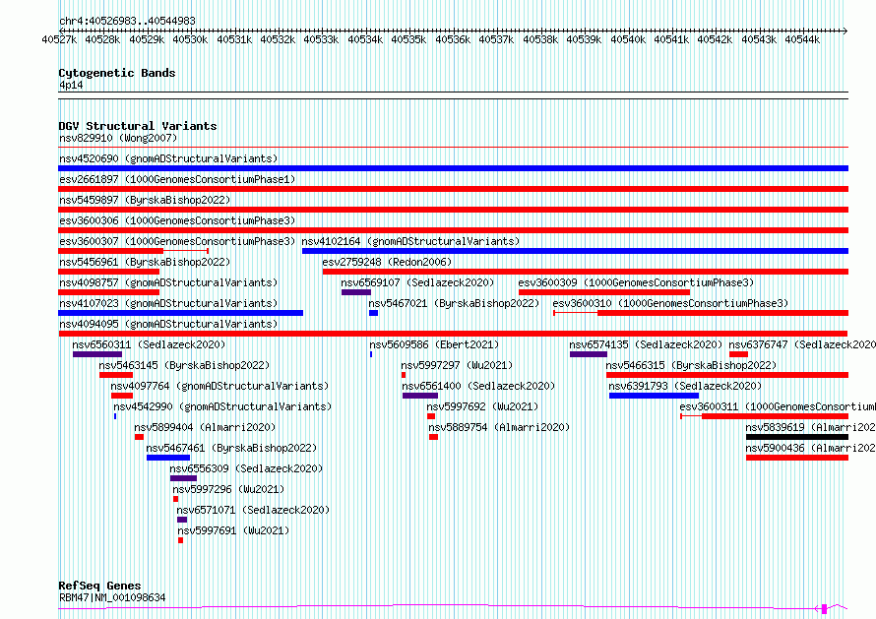The image size is (876, 619).
Task: Select nsv4102164 gnomAD variant label
Action: (x=410, y=241)
